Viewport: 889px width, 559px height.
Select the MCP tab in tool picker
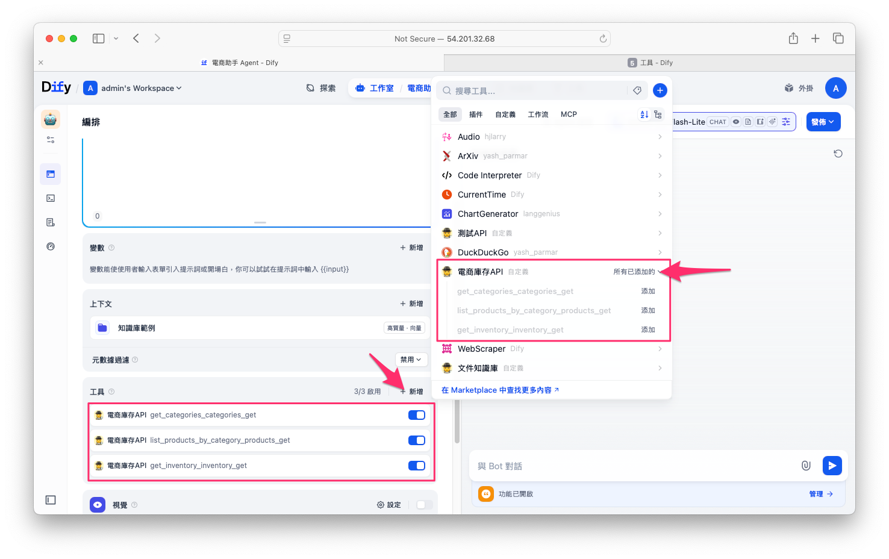[568, 114]
